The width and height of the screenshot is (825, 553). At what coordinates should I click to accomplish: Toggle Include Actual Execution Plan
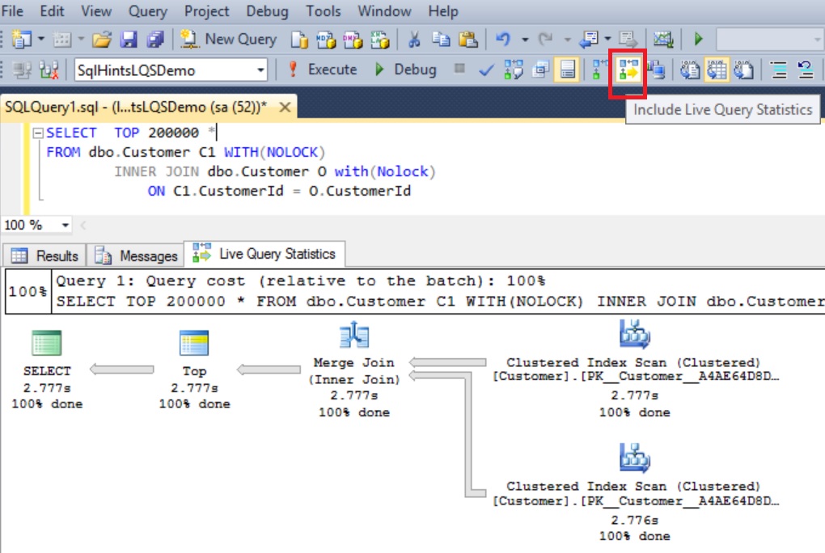coord(599,70)
